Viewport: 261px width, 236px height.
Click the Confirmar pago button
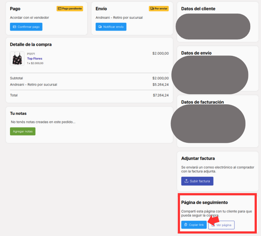pyautogui.click(x=26, y=27)
